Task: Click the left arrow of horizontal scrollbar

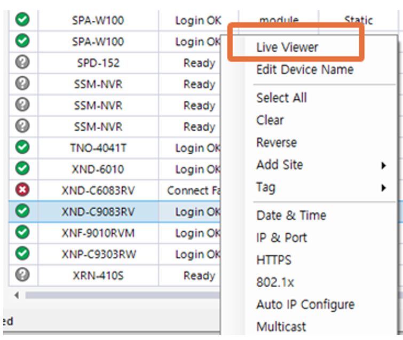Action: pos(16,295)
